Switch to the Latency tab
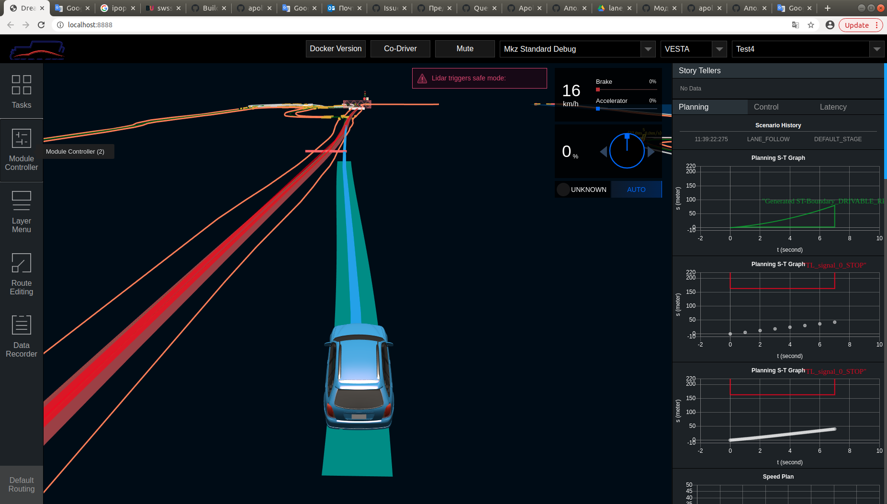Viewport: 887px width, 504px height. click(x=833, y=107)
